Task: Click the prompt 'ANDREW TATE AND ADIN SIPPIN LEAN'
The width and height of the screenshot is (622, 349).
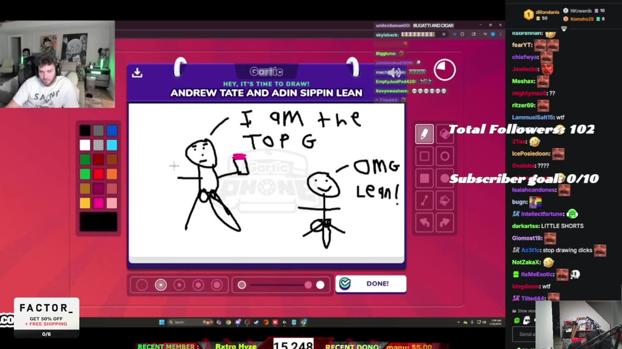Action: coord(266,93)
